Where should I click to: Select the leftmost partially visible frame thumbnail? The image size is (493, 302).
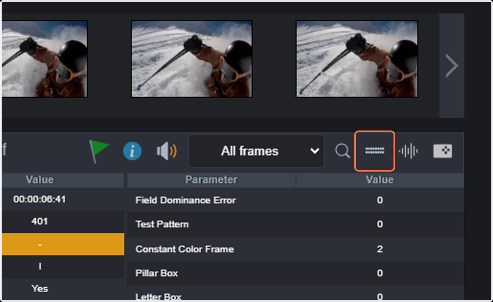tap(44, 59)
